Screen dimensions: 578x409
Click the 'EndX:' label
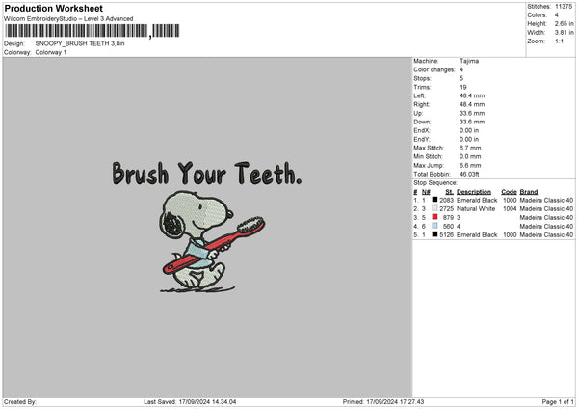point(422,130)
